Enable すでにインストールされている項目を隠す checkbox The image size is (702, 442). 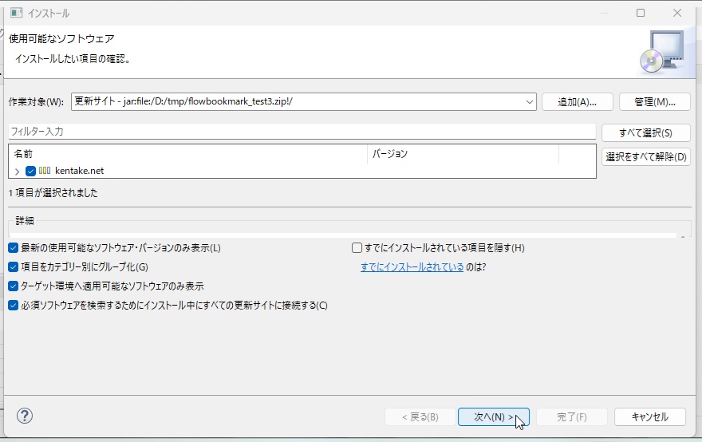point(357,248)
